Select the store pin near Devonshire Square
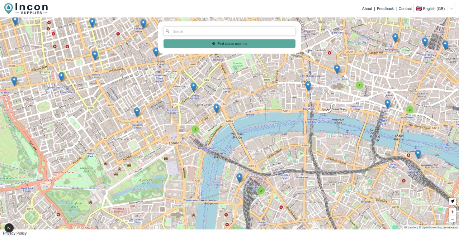 pyautogui.click(x=445, y=45)
